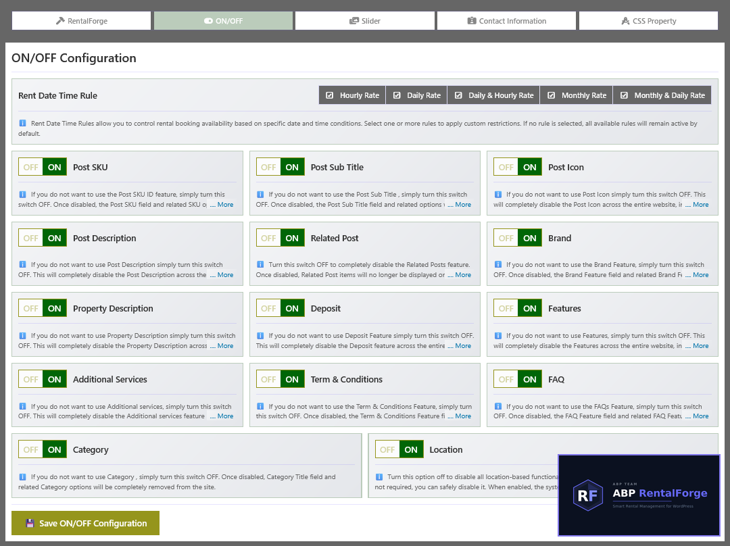
Task: Click the Contact Information card icon
Action: pos(472,21)
